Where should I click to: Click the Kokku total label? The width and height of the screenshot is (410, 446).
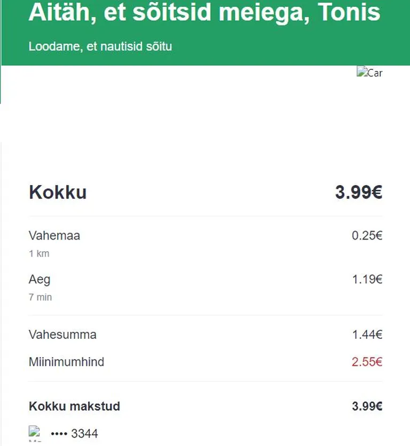point(58,192)
